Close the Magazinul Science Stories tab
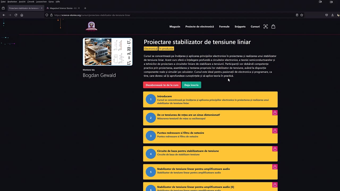340x191 pixels. point(79,8)
